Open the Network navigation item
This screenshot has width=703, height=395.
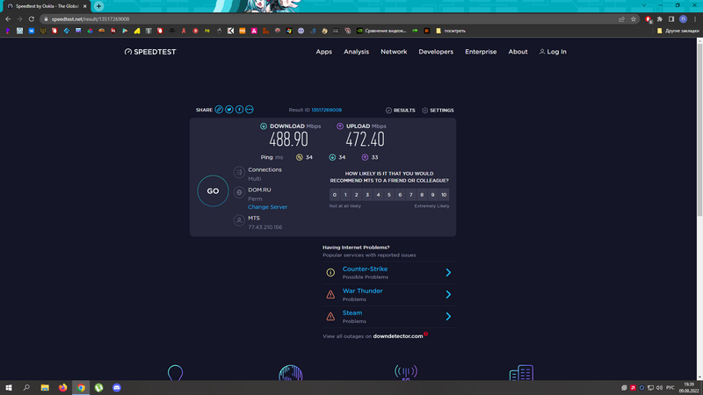point(394,52)
